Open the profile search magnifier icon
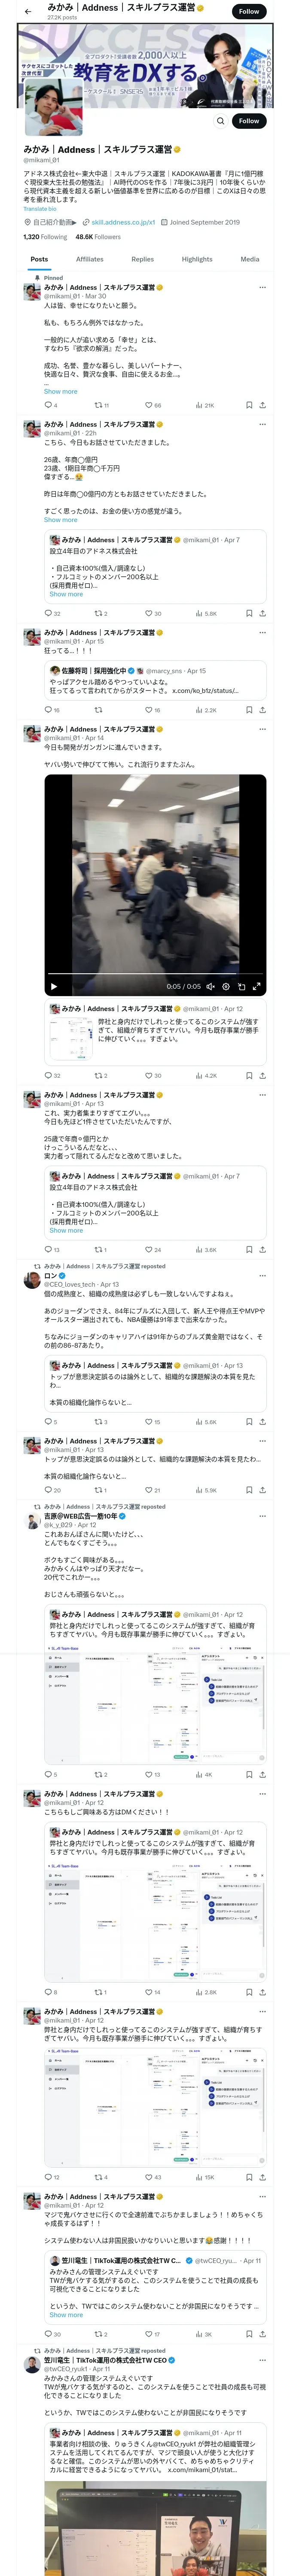The width and height of the screenshot is (290, 2576). [x=221, y=121]
